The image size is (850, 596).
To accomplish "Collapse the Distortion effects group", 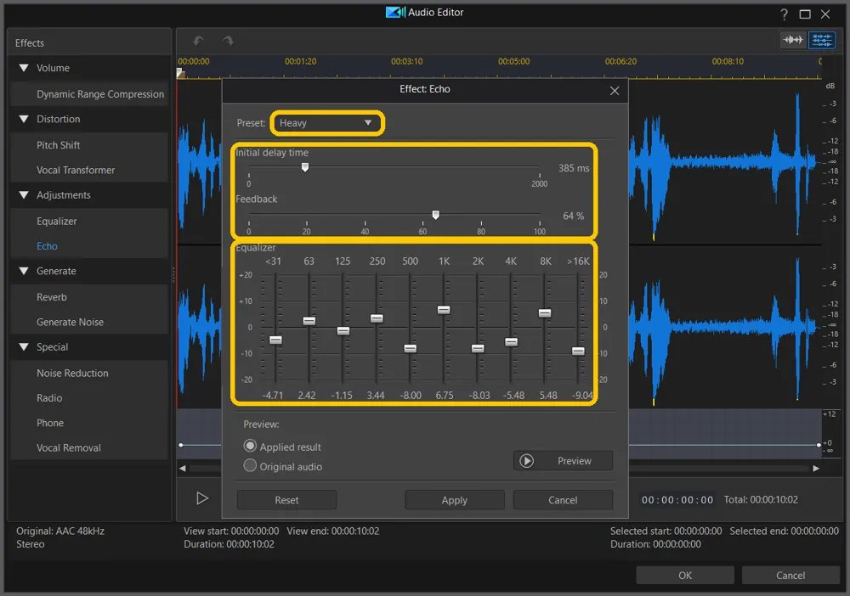I will [23, 119].
